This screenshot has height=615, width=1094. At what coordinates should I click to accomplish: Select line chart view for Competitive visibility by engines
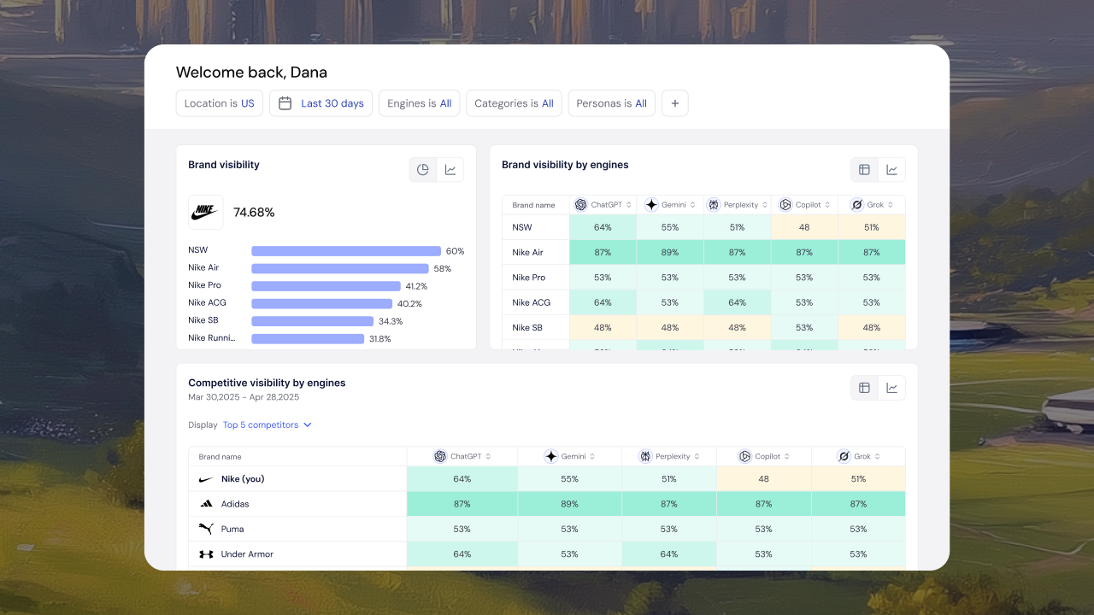pyautogui.click(x=891, y=388)
